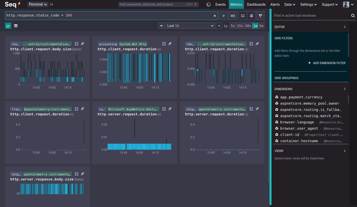
Task: Open the Dashboards tab
Action: coord(256,5)
